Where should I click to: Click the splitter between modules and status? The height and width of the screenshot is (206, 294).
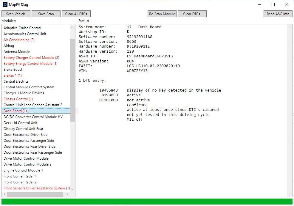tap(77, 111)
